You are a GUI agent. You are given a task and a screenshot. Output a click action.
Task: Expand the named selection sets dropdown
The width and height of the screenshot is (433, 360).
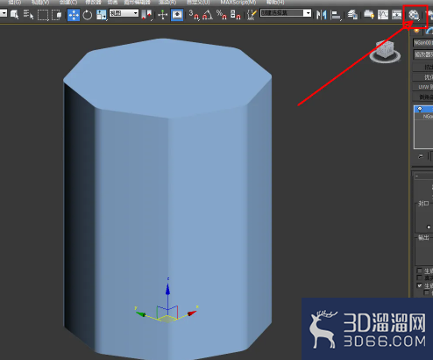click(x=307, y=13)
